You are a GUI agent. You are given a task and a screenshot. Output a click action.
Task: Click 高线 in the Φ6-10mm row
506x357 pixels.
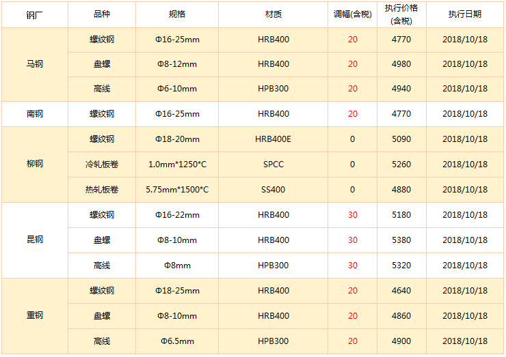click(102, 89)
